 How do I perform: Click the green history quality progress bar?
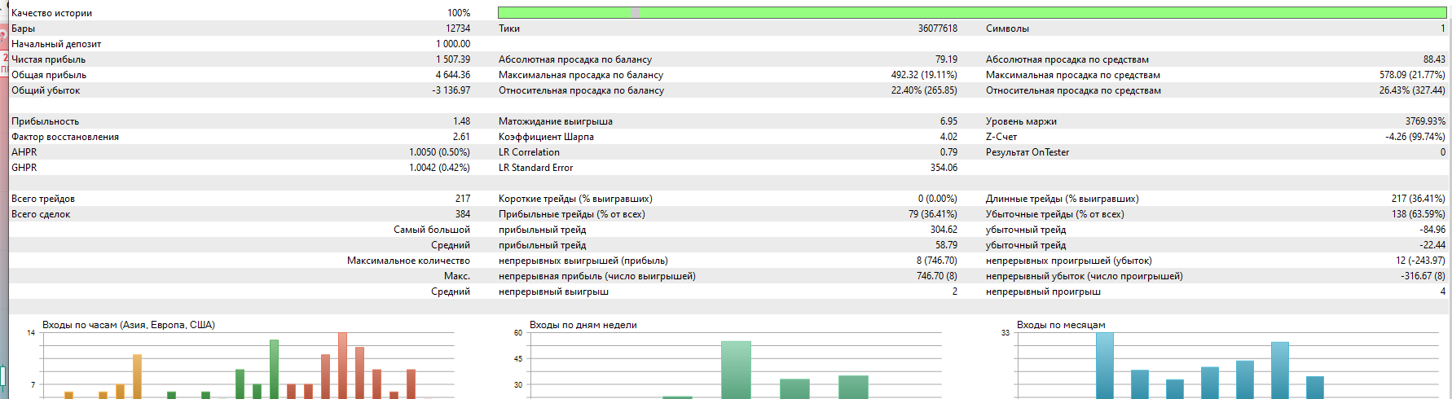coord(972,13)
